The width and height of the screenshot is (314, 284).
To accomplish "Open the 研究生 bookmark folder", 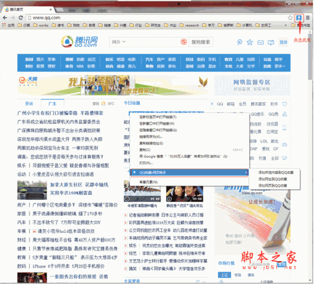I will (153, 25).
